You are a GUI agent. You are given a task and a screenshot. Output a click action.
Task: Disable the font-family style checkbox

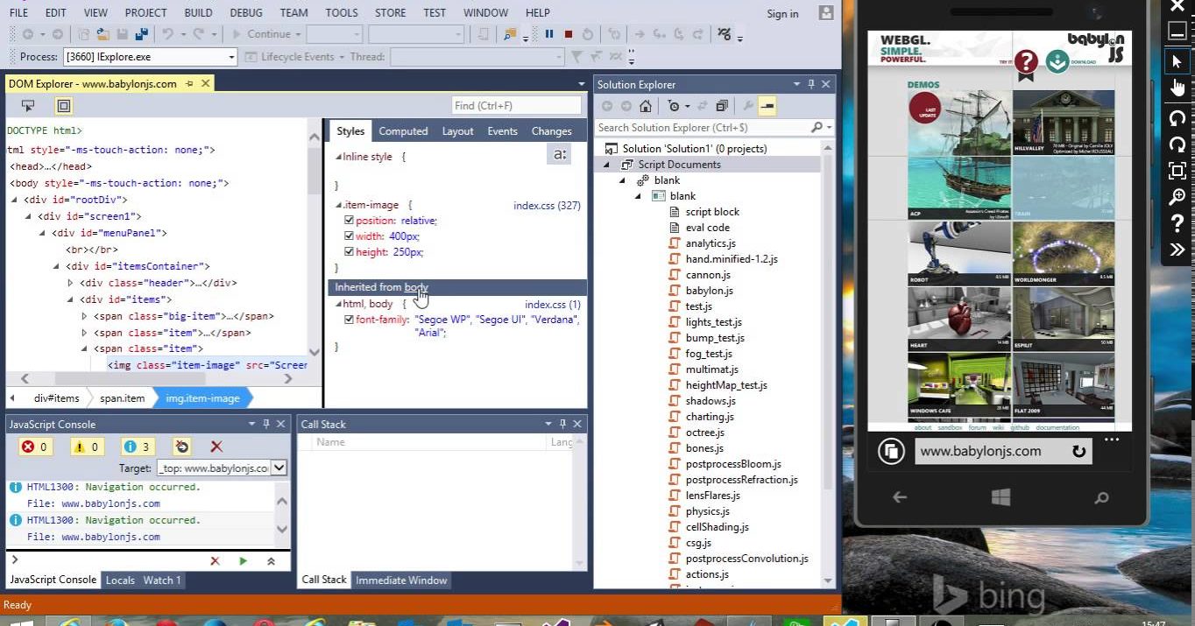[349, 320]
